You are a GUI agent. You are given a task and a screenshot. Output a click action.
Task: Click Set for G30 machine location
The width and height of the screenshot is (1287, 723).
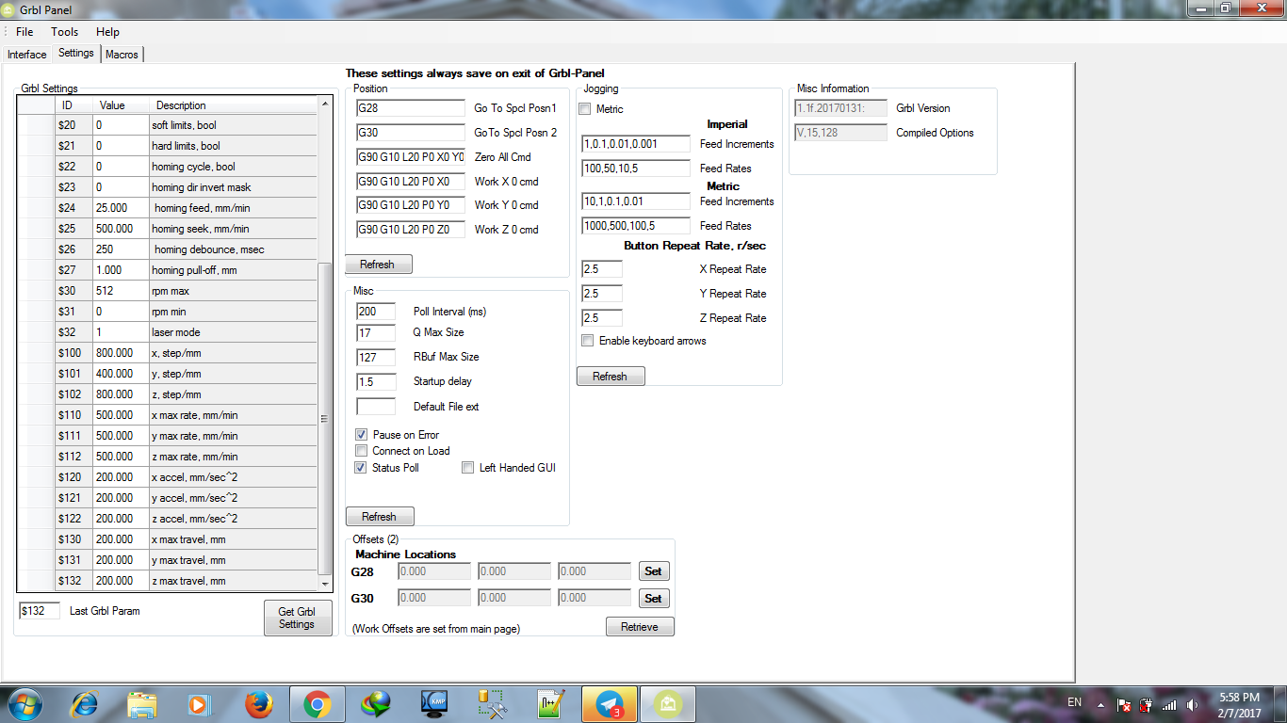click(653, 598)
